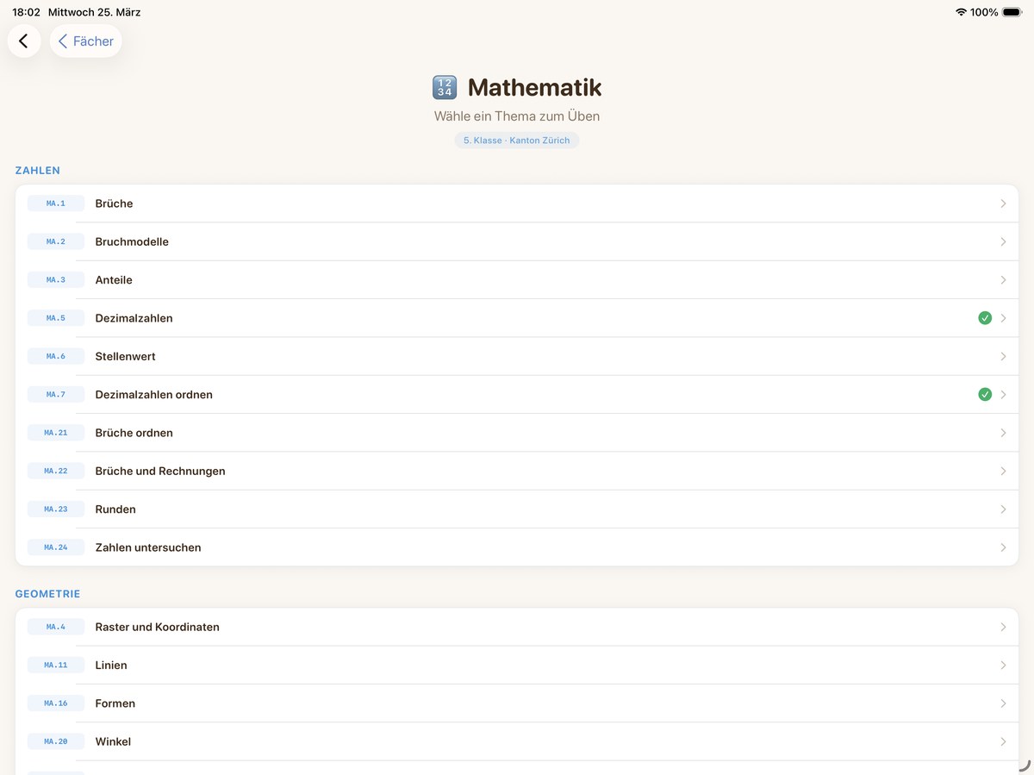Click the battery icon in status bar
This screenshot has width=1034, height=775.
(1012, 12)
